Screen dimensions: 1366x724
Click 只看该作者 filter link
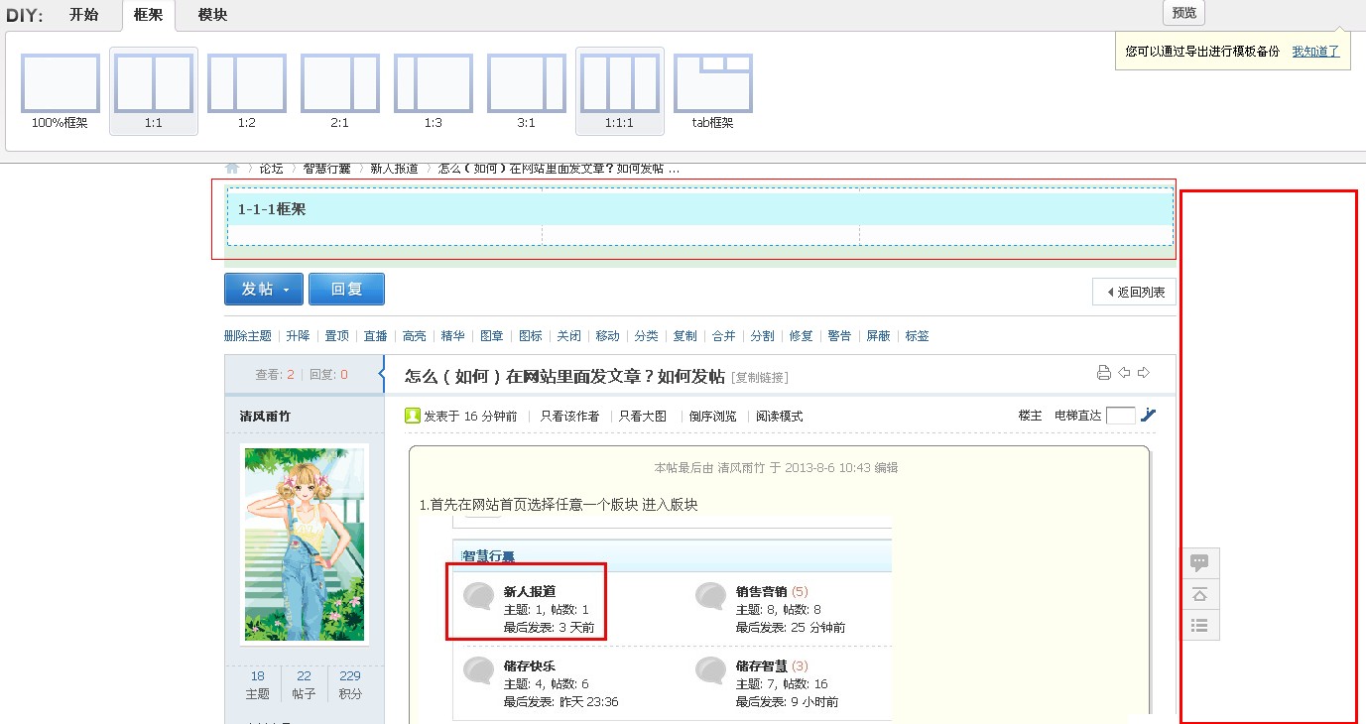tap(569, 417)
